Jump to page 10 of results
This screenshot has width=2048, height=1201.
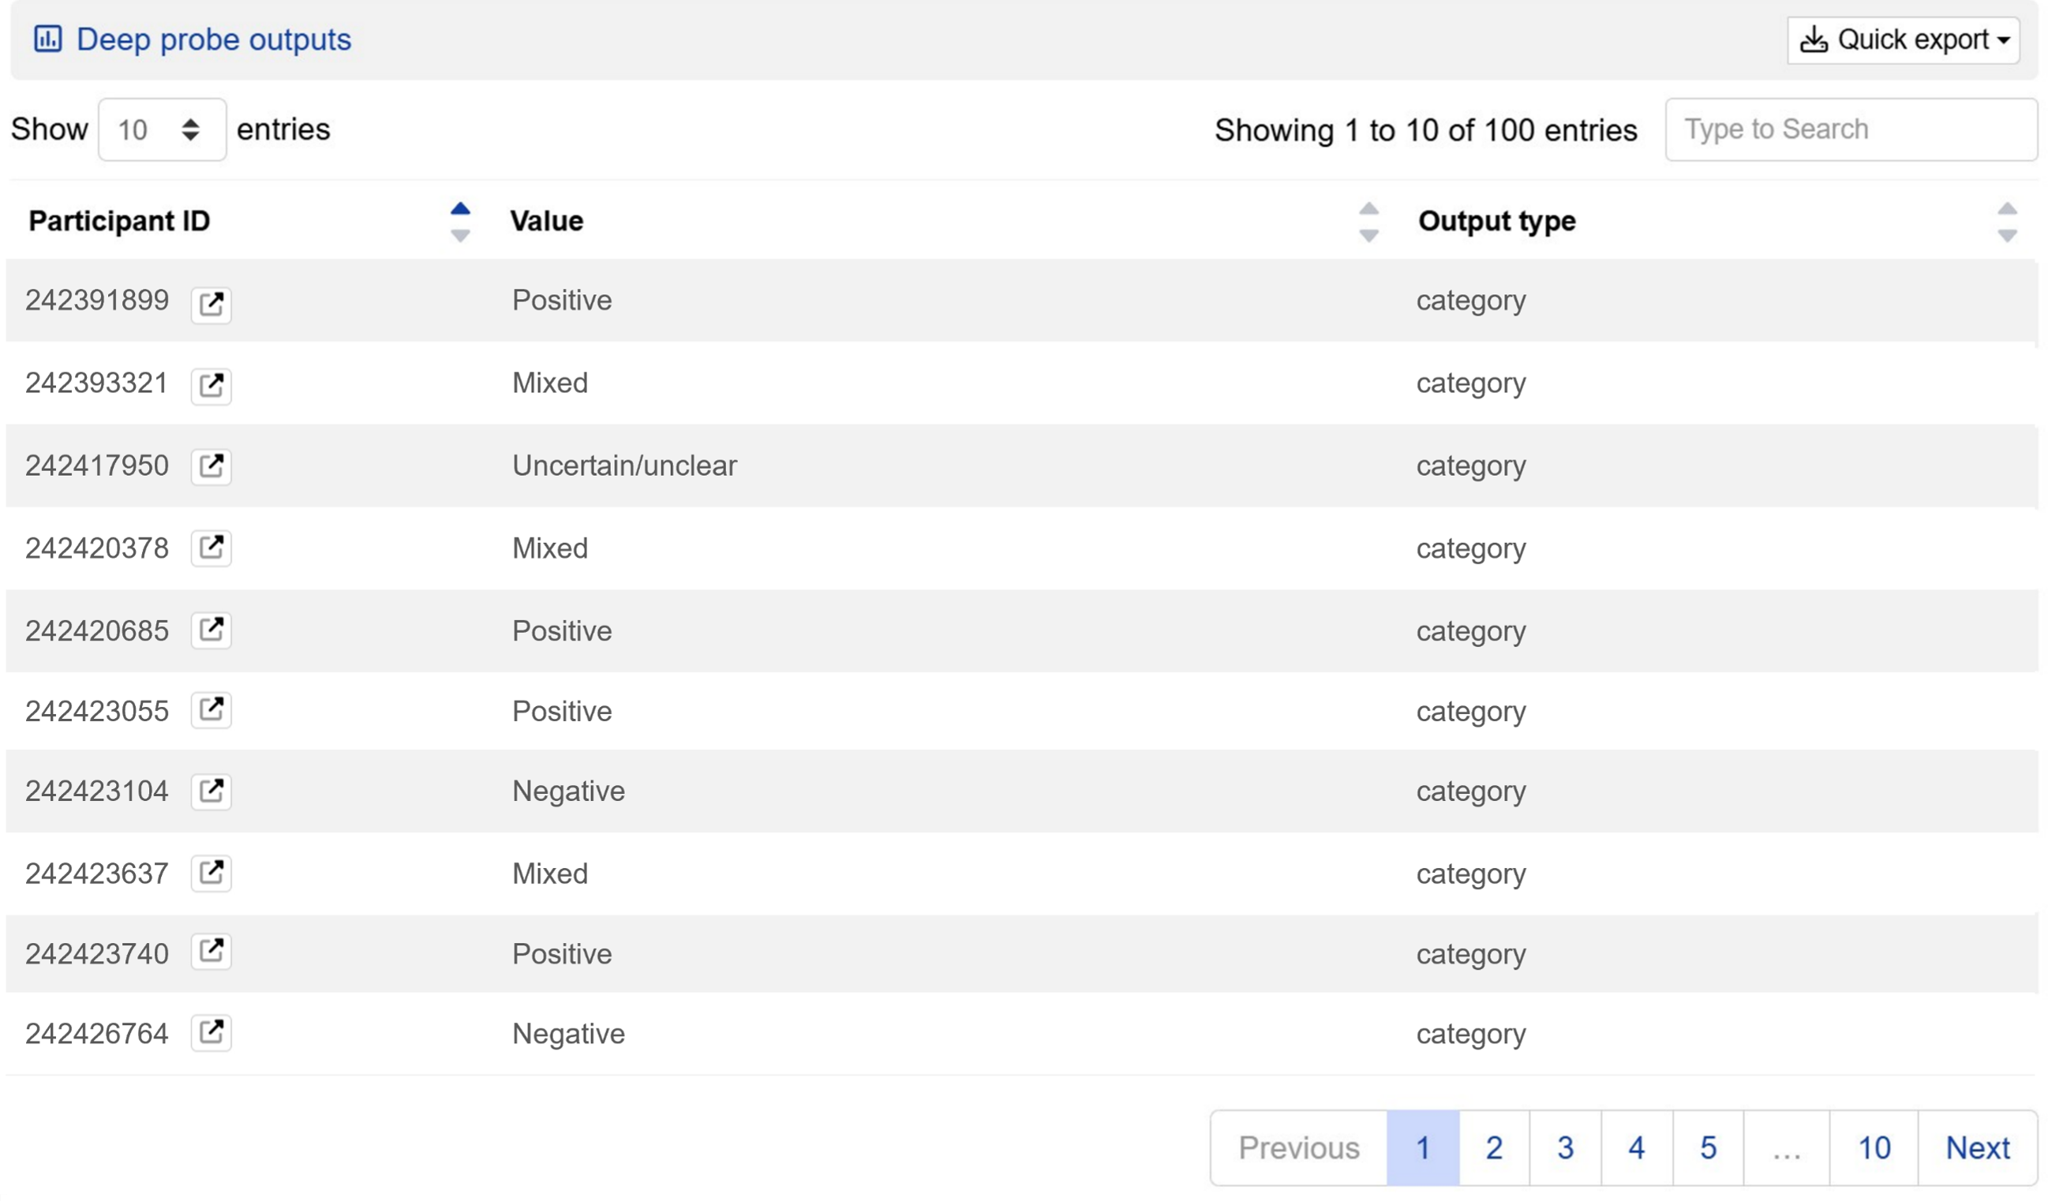(x=1874, y=1147)
